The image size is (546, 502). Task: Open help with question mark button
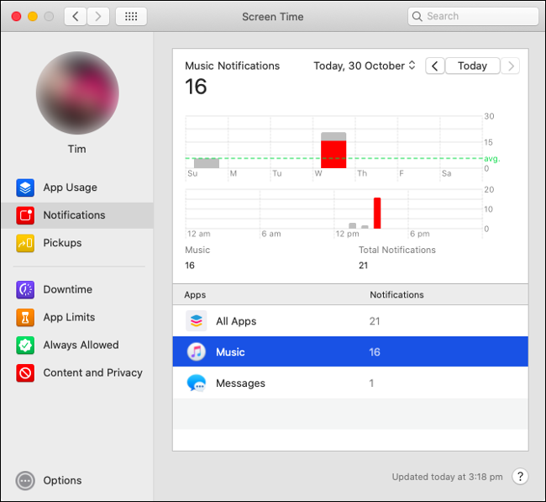(520, 476)
